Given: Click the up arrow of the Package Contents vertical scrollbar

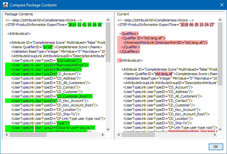Looking at the screenshot, I should tap(108, 20).
